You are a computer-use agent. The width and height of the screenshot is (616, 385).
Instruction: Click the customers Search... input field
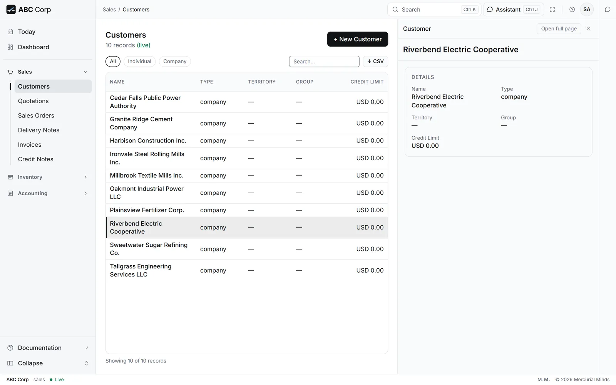coord(324,62)
